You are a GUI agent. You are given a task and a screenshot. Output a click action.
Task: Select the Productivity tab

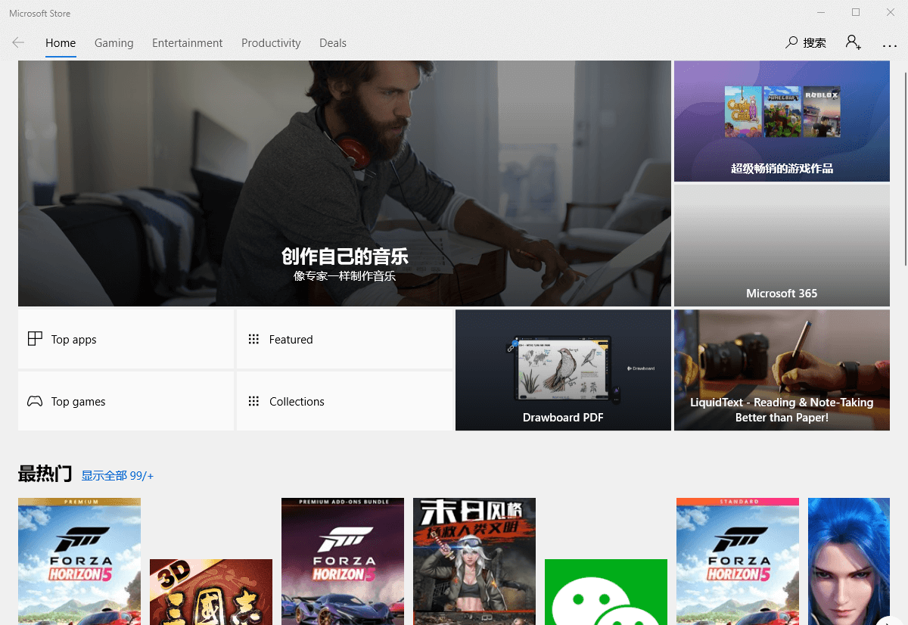pos(271,43)
